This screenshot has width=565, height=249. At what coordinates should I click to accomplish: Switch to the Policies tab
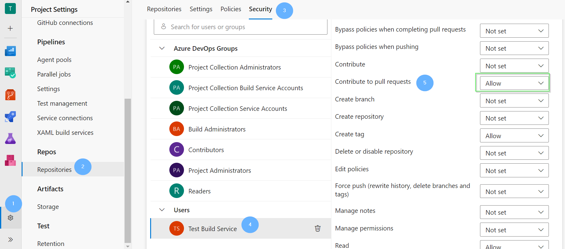coord(231,9)
